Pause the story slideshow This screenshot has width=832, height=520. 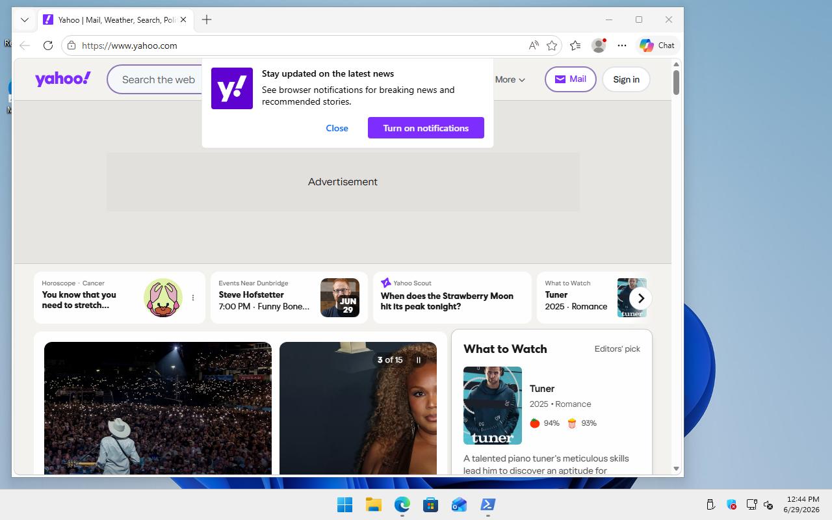pyautogui.click(x=419, y=359)
